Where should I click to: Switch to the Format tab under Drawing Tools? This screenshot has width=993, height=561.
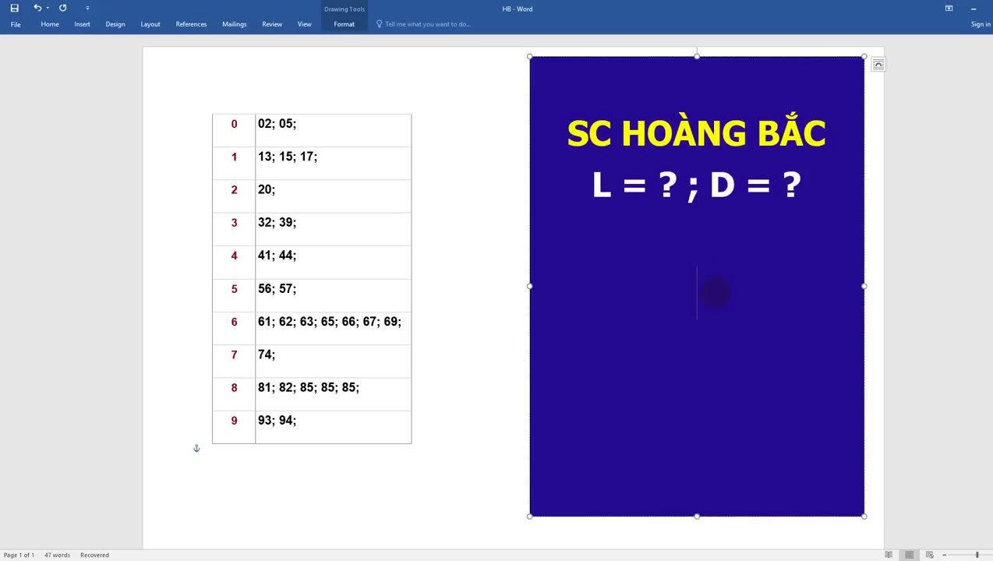click(x=344, y=23)
